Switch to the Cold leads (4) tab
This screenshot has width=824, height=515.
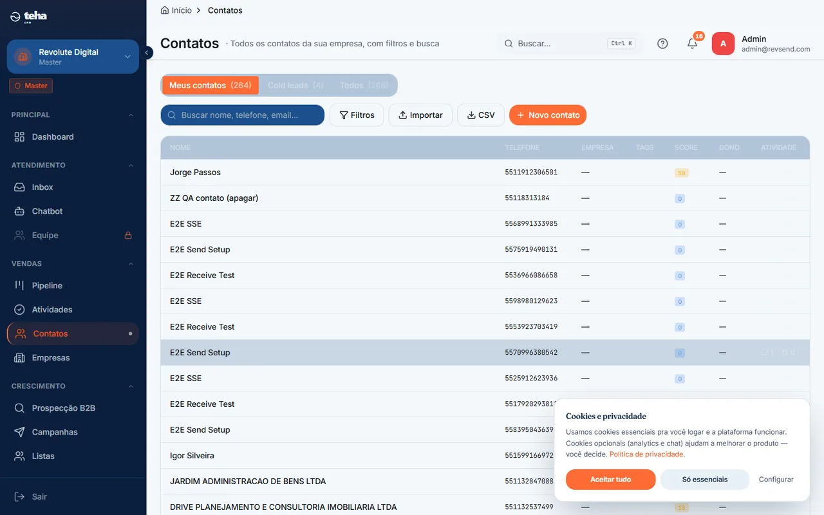pos(295,85)
